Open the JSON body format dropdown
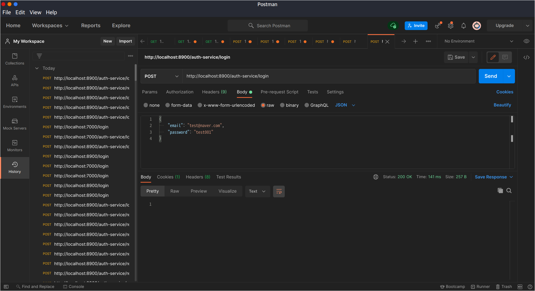This screenshot has height=291, width=535. point(345,105)
